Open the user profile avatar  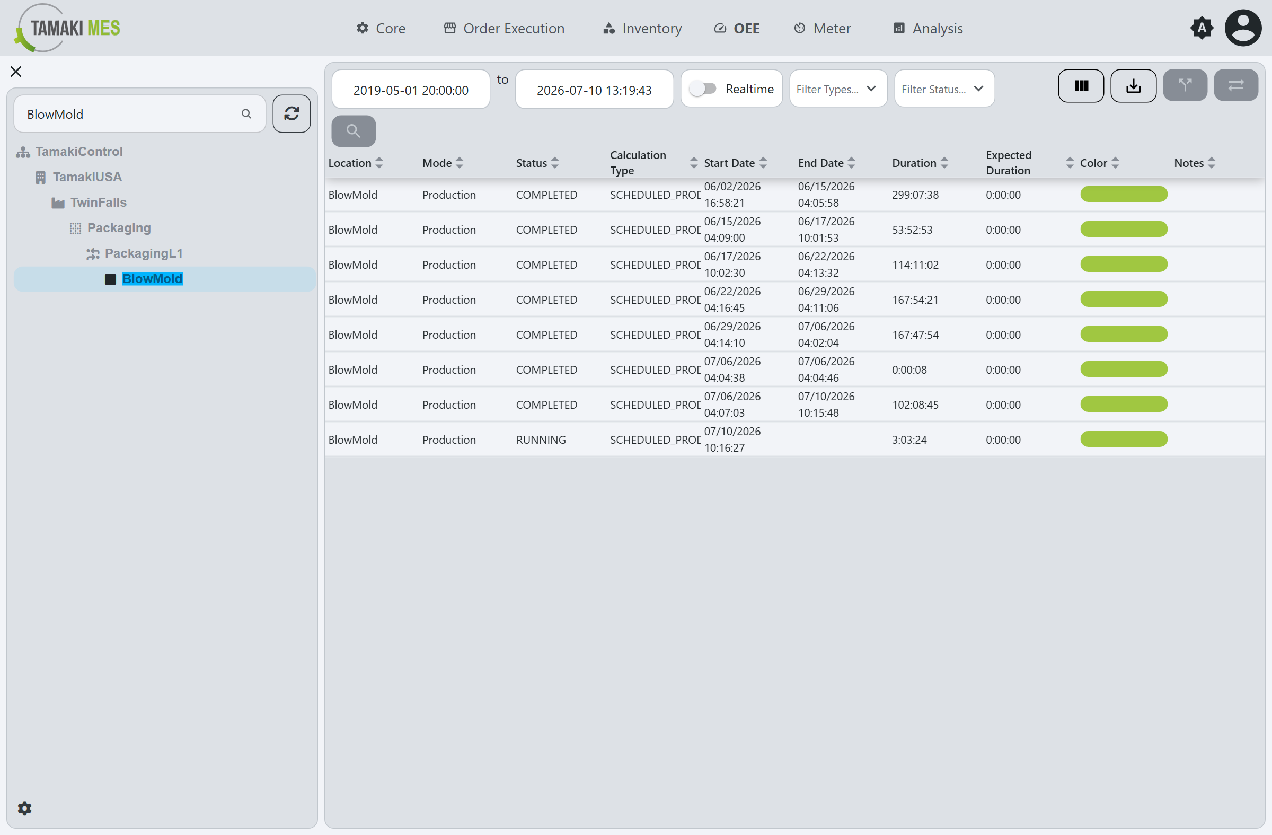[1243, 28]
